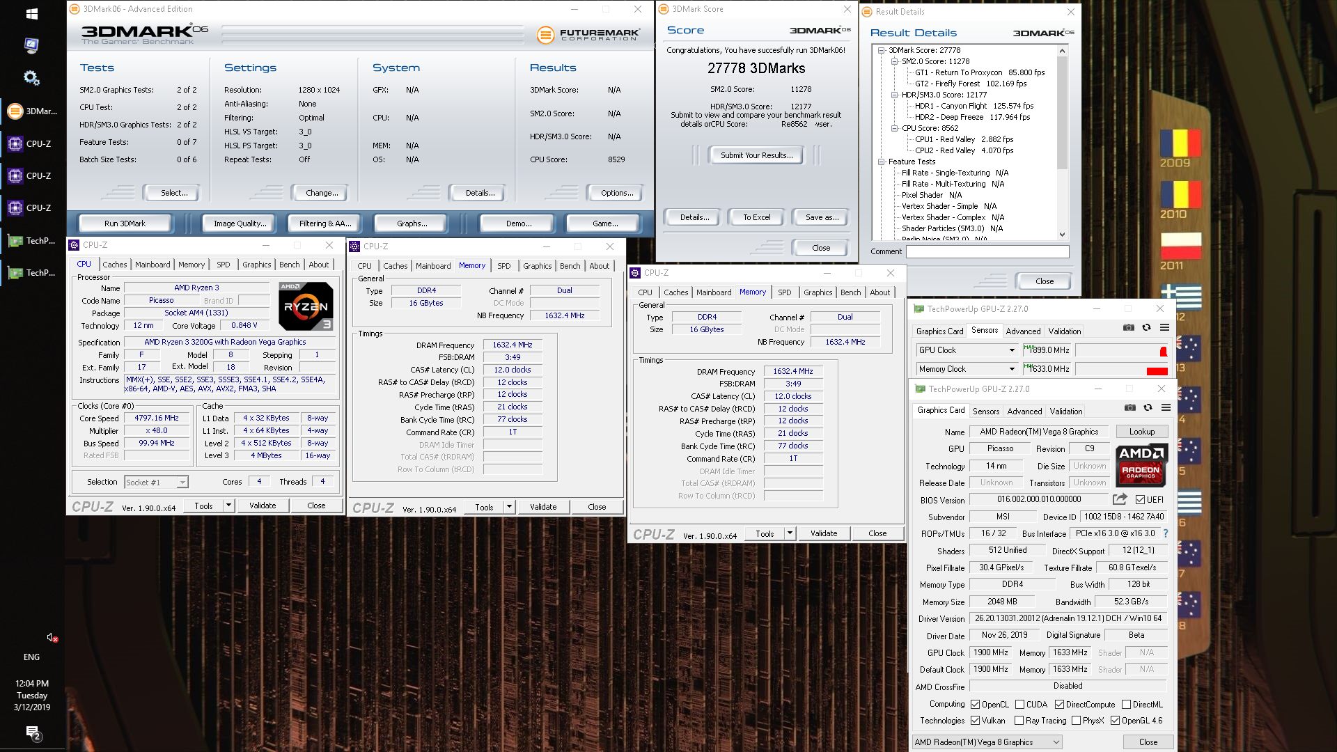Click Validate in the rightmost CPU-Z window

(824, 533)
